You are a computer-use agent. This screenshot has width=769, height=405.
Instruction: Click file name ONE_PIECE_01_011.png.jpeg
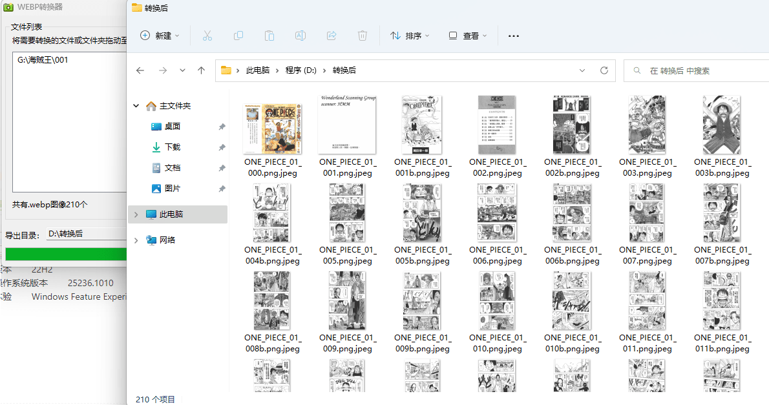pos(648,343)
